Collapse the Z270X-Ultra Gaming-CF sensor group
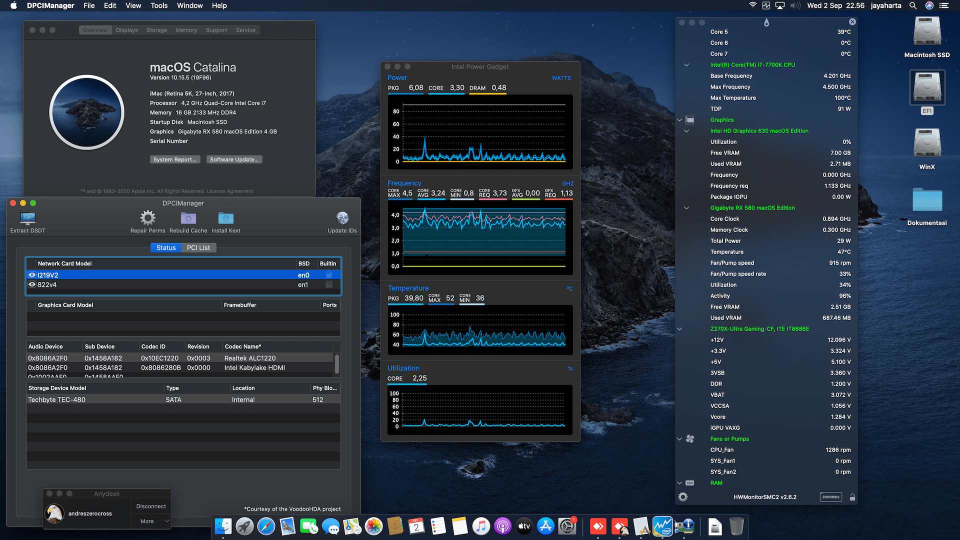This screenshot has height=540, width=960. [x=679, y=328]
